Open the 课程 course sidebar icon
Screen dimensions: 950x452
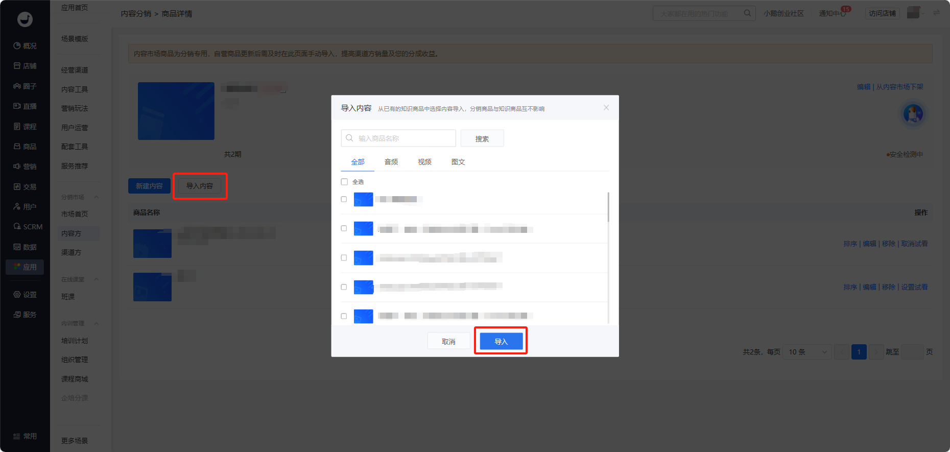coord(17,126)
